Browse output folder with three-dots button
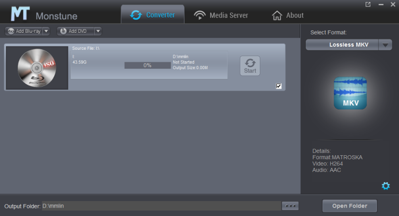 coord(290,206)
